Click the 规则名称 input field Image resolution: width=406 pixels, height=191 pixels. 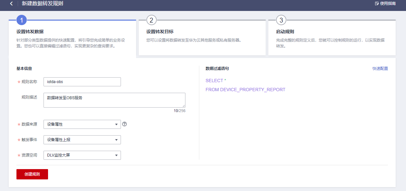click(82, 82)
